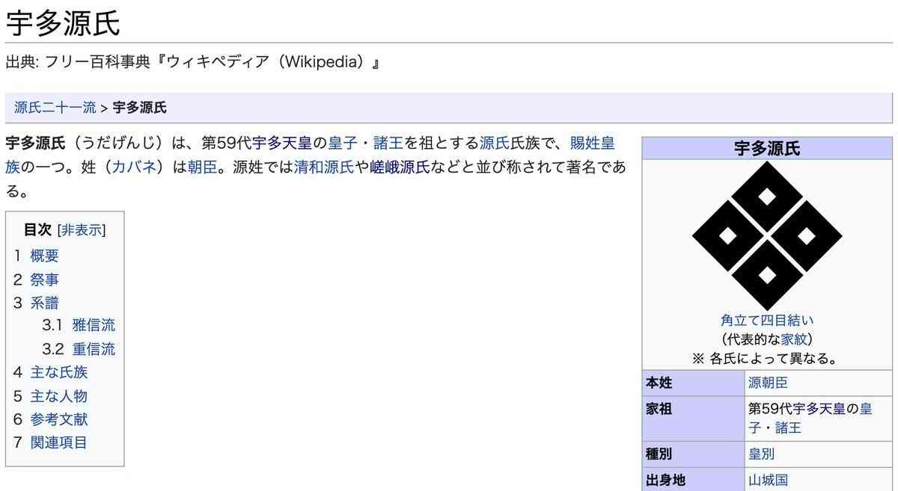This screenshot has width=898, height=491.
Task: Go to subsection 3.2 重信流
Action: coord(94,349)
